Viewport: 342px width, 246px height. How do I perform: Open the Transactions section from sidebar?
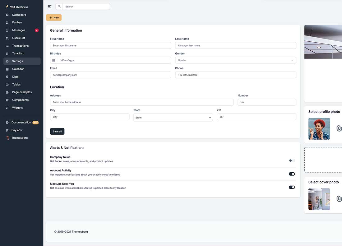pos(21,45)
